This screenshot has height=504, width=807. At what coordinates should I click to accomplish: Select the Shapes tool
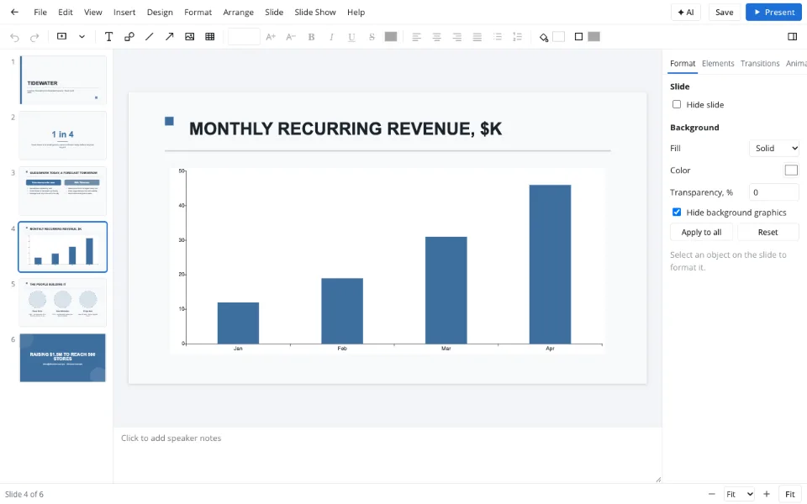click(x=129, y=36)
